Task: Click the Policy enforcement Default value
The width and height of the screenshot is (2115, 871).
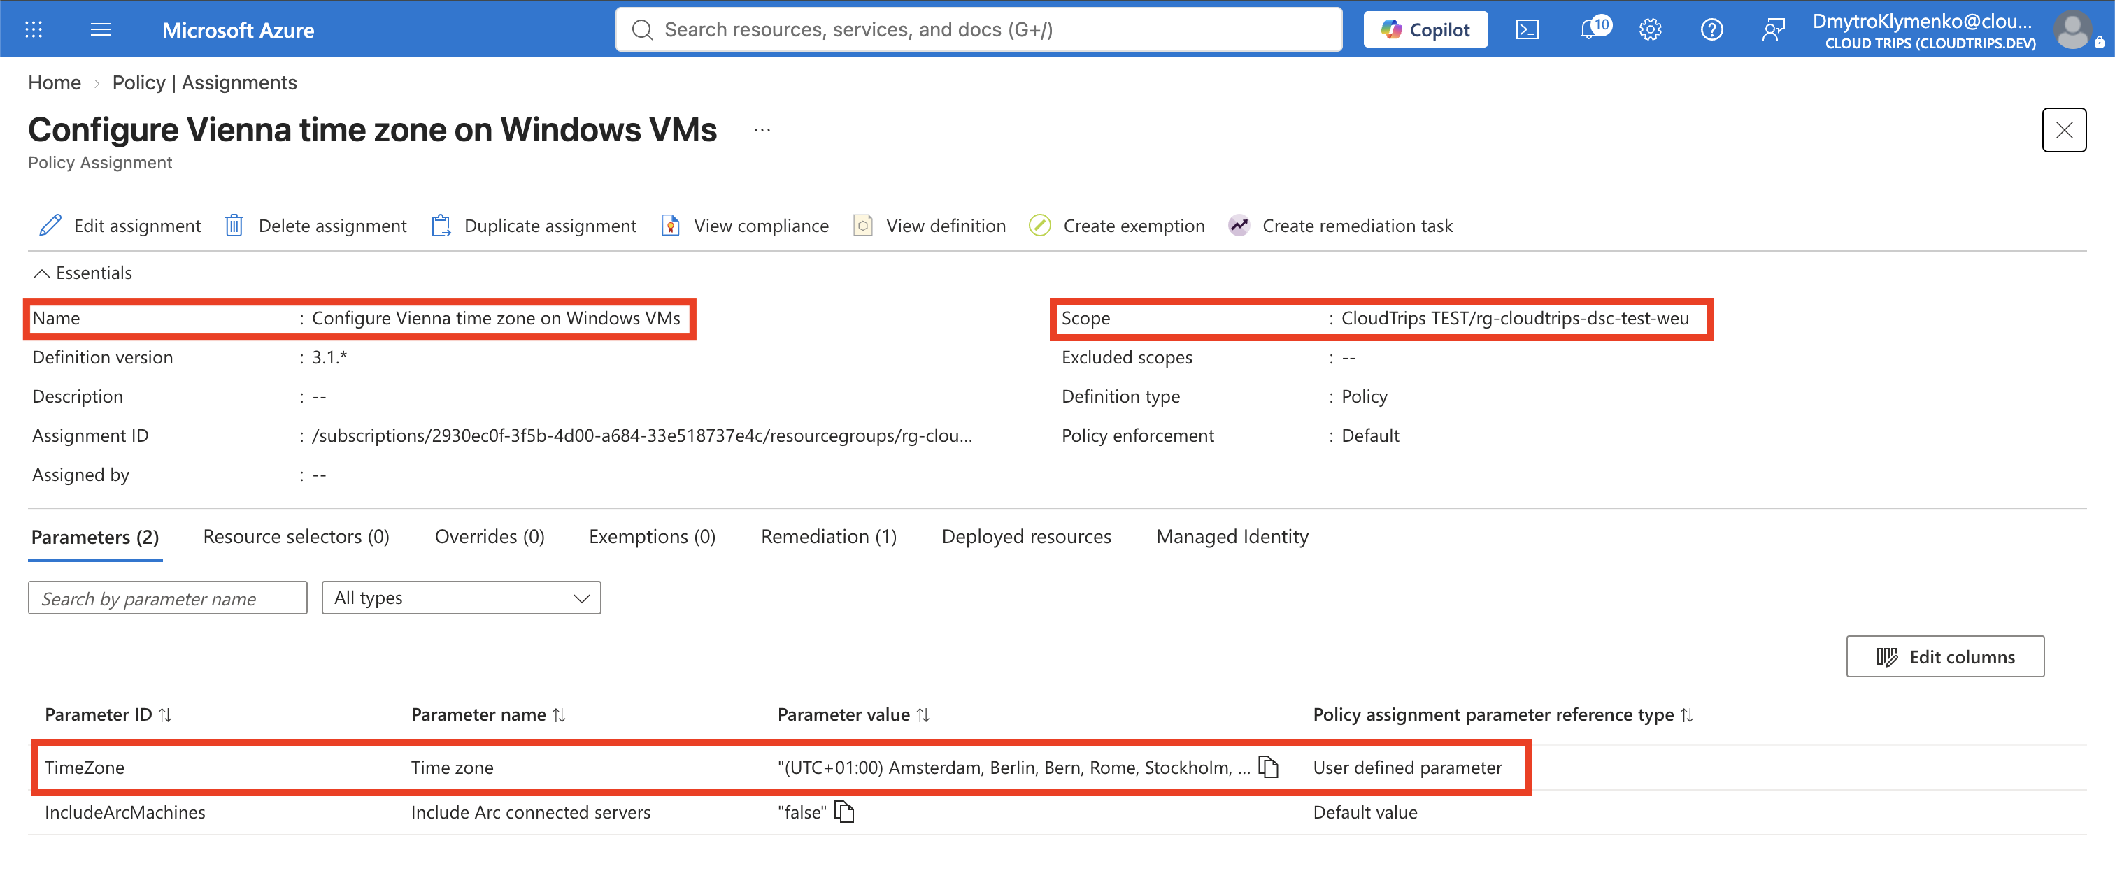Action: point(1369,436)
